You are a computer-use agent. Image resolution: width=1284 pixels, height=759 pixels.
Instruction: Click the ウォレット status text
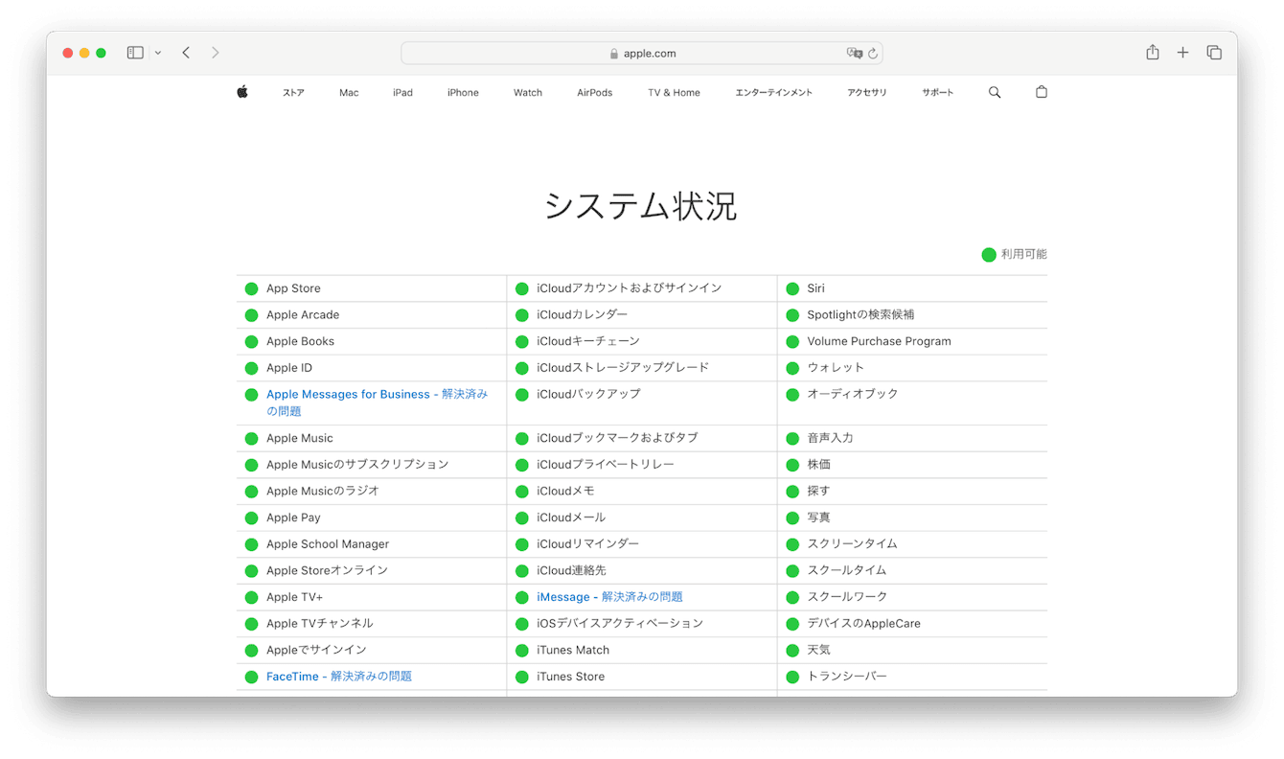(x=836, y=368)
